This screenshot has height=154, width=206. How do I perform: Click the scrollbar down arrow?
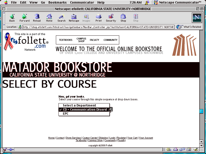click(x=201, y=145)
